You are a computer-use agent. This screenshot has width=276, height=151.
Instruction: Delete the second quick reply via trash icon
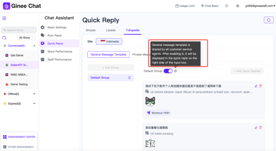261,128
